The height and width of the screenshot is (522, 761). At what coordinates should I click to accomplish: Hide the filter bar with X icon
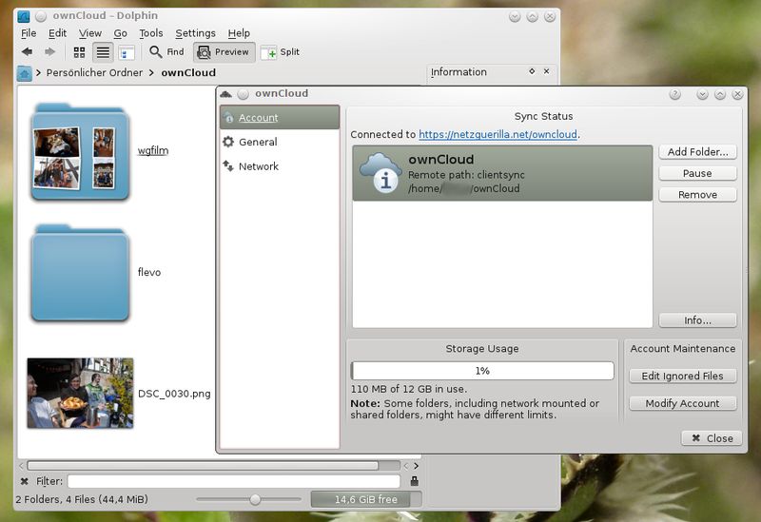click(25, 481)
